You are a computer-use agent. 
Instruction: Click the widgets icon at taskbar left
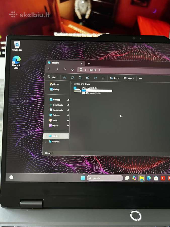coord(11,177)
